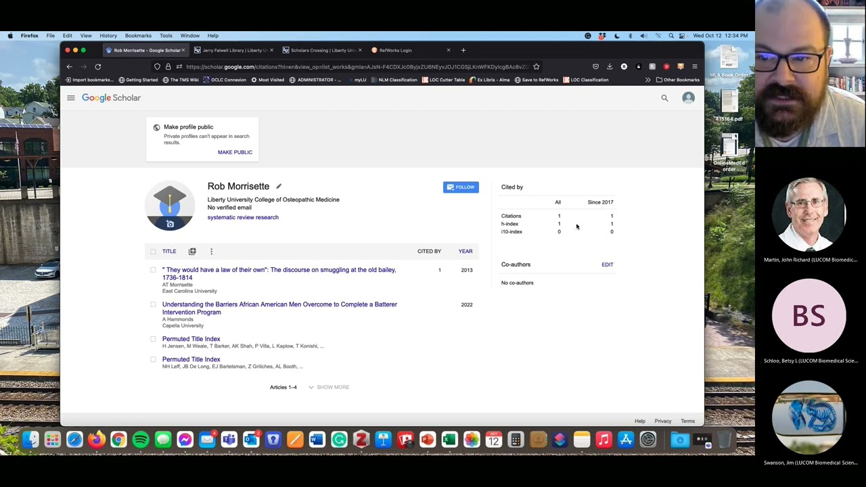Open the cited-by count for the 2013 article
This screenshot has width=866, height=487.
pos(439,271)
